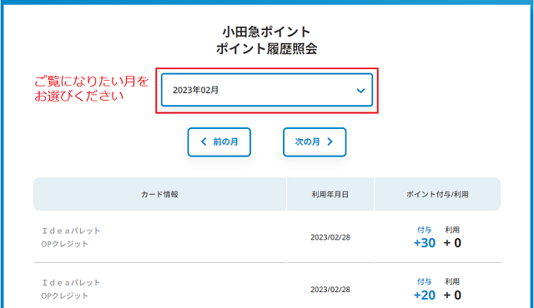Screen dimensions: 534x308
Task: Click the +0 used points in the +30 row
Action: 452,243
